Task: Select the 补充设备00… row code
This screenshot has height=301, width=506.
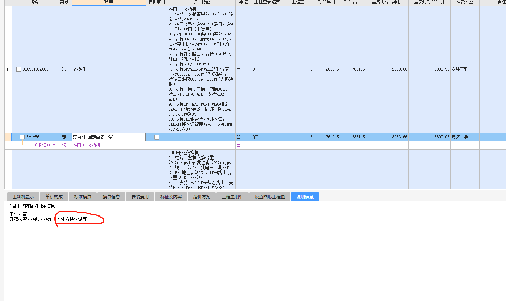Action: [x=43, y=145]
